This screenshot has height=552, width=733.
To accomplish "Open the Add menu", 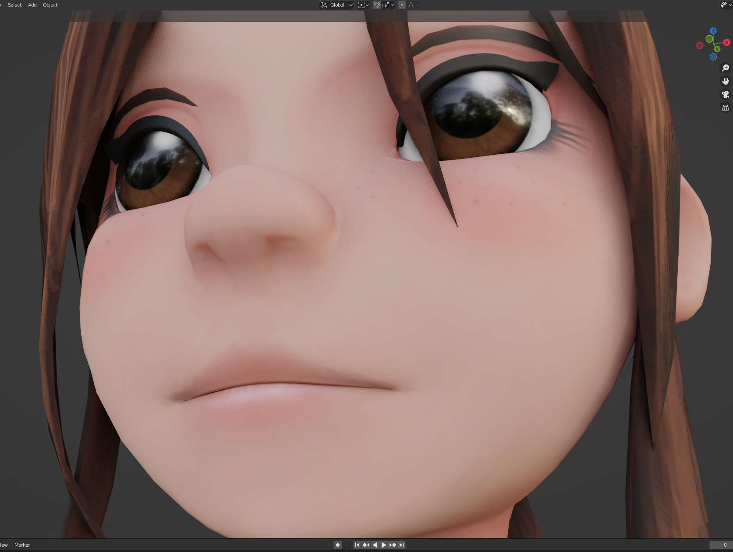I will (32, 5).
